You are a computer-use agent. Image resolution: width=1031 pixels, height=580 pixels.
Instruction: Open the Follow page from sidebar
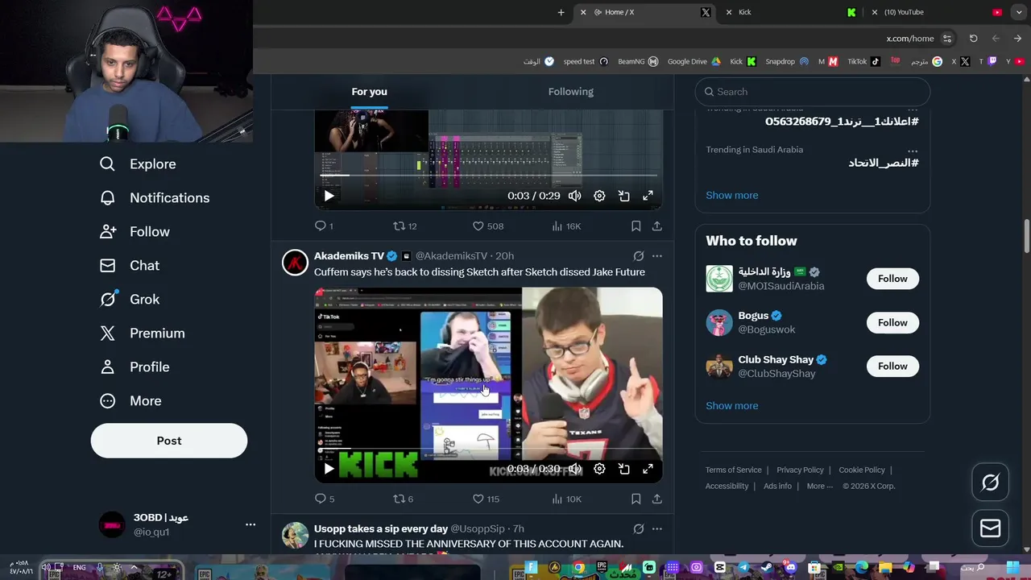135,231
